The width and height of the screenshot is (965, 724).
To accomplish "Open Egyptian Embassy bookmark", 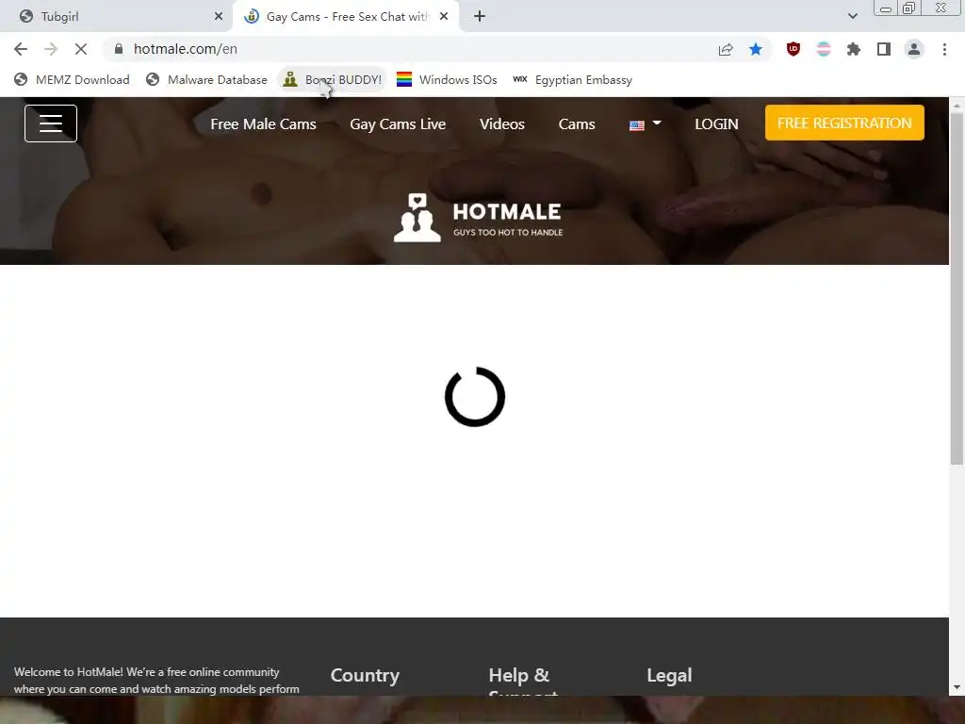I will coord(573,80).
